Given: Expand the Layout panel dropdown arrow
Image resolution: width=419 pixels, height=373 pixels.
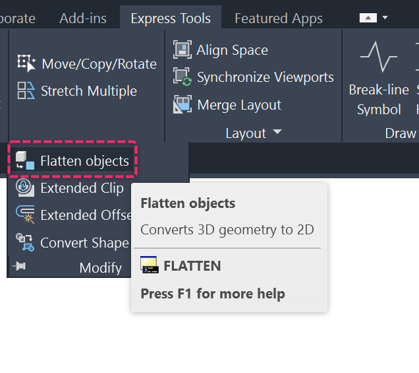Looking at the screenshot, I should pyautogui.click(x=277, y=133).
